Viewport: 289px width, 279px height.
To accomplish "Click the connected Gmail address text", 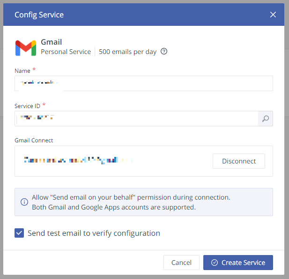I will [x=79, y=160].
